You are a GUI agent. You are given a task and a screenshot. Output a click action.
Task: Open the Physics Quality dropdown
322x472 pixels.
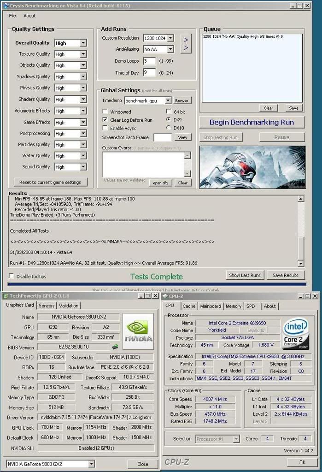(x=83, y=88)
